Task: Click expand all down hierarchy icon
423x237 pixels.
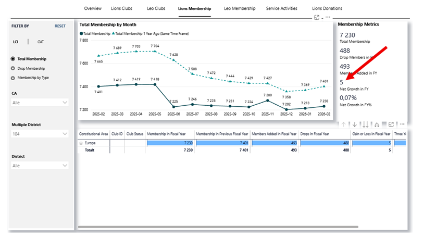Action: (x=376, y=124)
